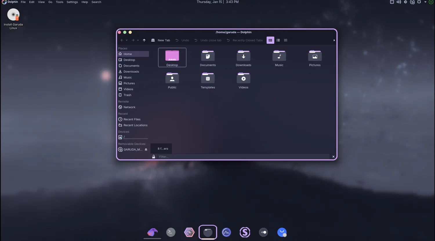Open Recent Files in sidebar
Screen dimensions: 435x241
click(x=133, y=119)
